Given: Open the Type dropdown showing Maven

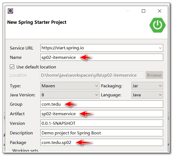Looking at the screenshot, I should click(70, 86).
